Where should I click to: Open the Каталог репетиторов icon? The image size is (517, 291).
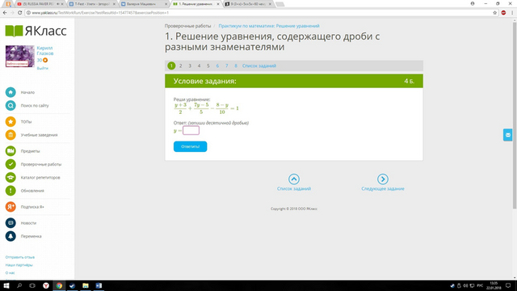(11, 177)
